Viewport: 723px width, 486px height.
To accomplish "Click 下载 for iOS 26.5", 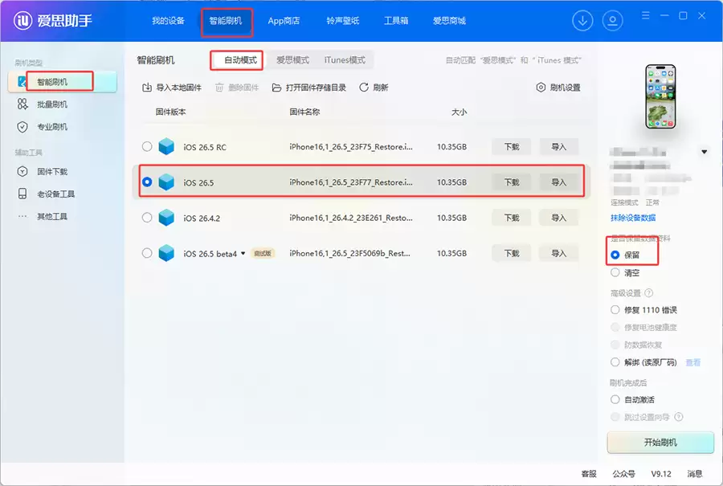I will click(x=512, y=182).
